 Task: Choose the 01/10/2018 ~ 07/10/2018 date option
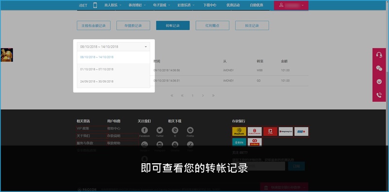pyautogui.click(x=113, y=69)
